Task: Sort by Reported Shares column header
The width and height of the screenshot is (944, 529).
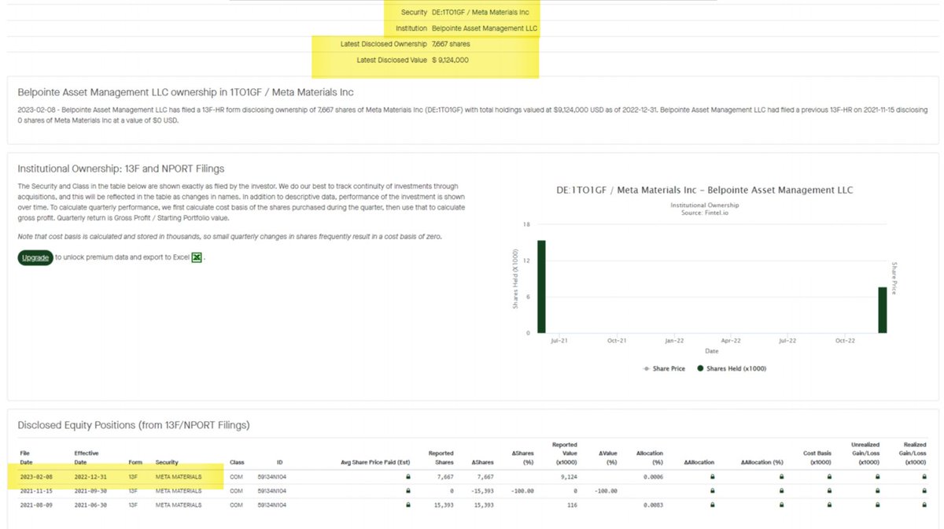Action: [440, 457]
